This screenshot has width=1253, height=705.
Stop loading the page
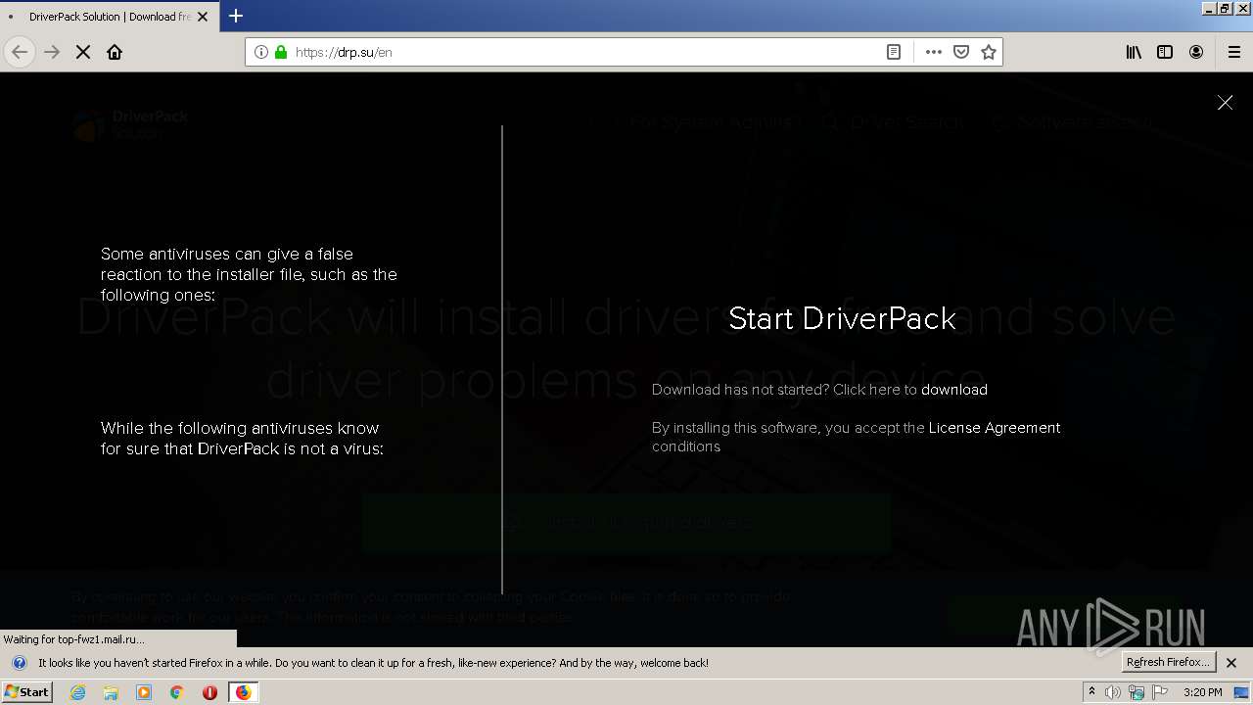[83, 52]
